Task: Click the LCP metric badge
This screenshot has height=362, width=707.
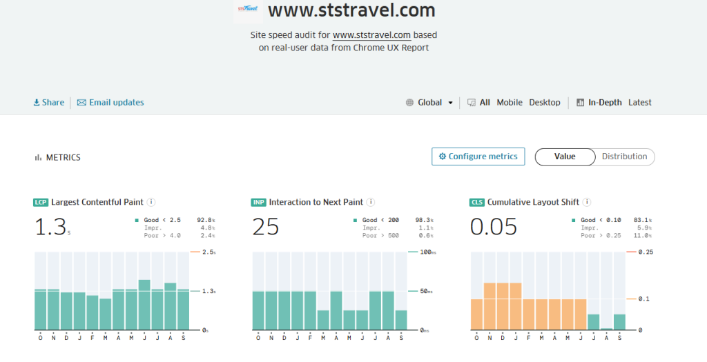Action: coord(41,203)
